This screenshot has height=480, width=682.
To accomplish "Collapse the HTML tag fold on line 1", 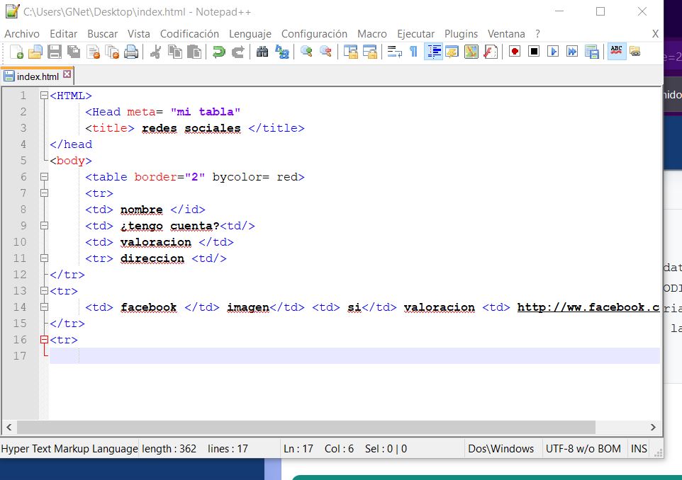I will (44, 96).
